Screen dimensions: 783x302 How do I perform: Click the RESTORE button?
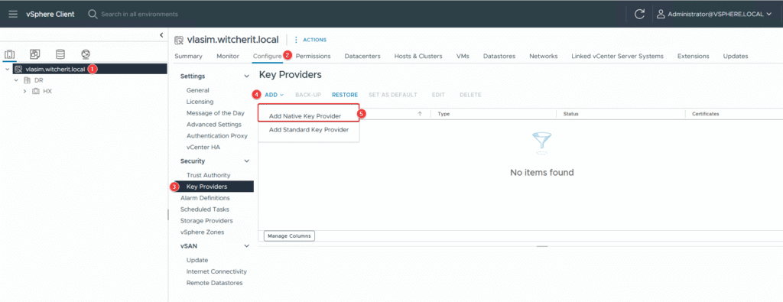pyautogui.click(x=345, y=95)
